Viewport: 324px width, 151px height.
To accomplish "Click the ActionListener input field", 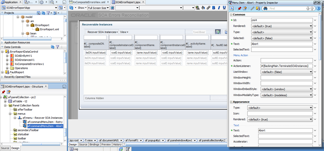I will tap(287, 66).
